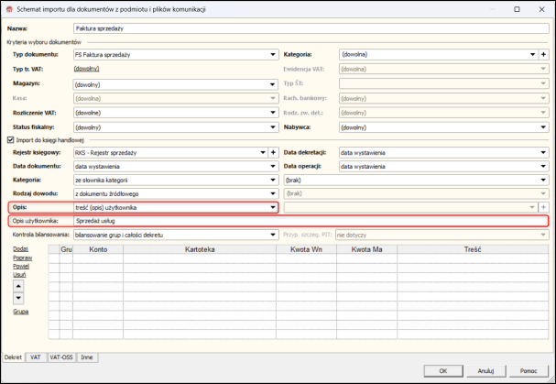This screenshot has width=556, height=384.
Task: Click the Kwota Wn column header
Action: 306,249
